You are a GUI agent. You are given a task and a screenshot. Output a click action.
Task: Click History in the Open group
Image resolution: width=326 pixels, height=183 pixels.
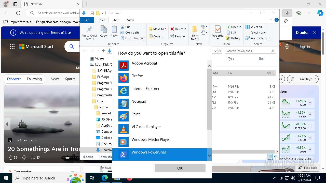[233, 38]
